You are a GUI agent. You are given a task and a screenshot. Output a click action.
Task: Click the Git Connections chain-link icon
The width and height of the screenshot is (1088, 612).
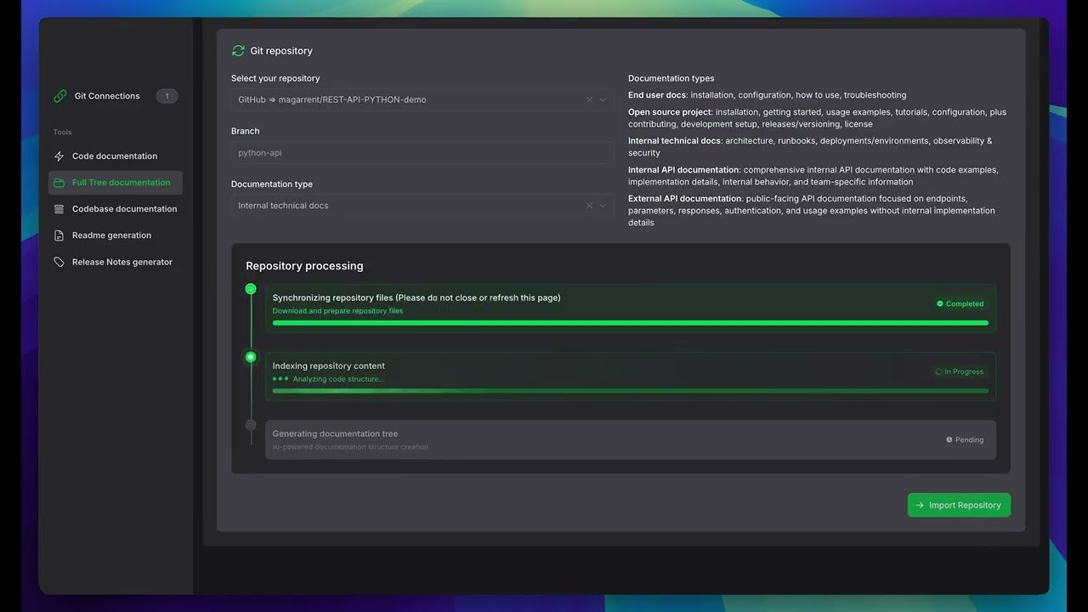click(59, 95)
